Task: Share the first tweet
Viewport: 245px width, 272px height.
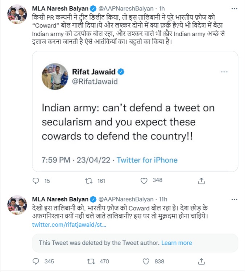Action: click(x=202, y=181)
